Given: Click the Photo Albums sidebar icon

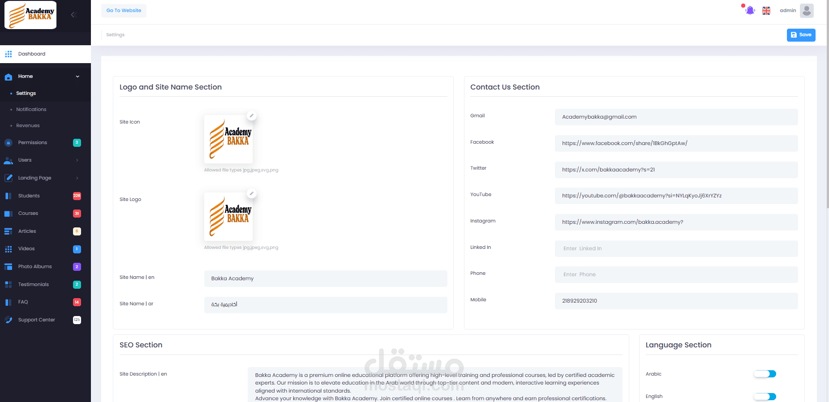Looking at the screenshot, I should click(9, 267).
